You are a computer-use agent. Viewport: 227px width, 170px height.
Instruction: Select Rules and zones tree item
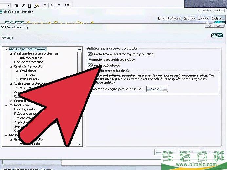pos(26,114)
